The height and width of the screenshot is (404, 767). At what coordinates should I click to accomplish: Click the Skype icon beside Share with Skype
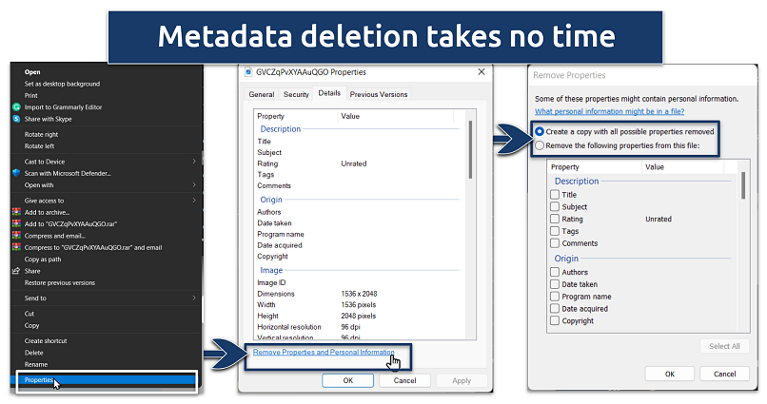tap(16, 118)
